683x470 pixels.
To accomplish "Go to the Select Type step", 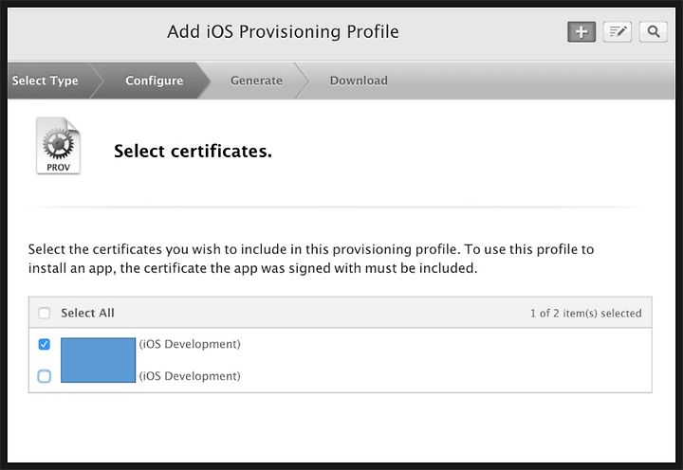I will pos(46,81).
